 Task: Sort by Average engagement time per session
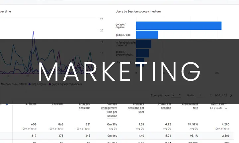109,109
